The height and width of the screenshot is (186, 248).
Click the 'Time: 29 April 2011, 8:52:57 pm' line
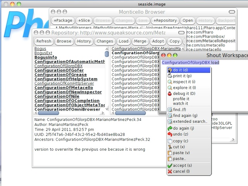64,130
